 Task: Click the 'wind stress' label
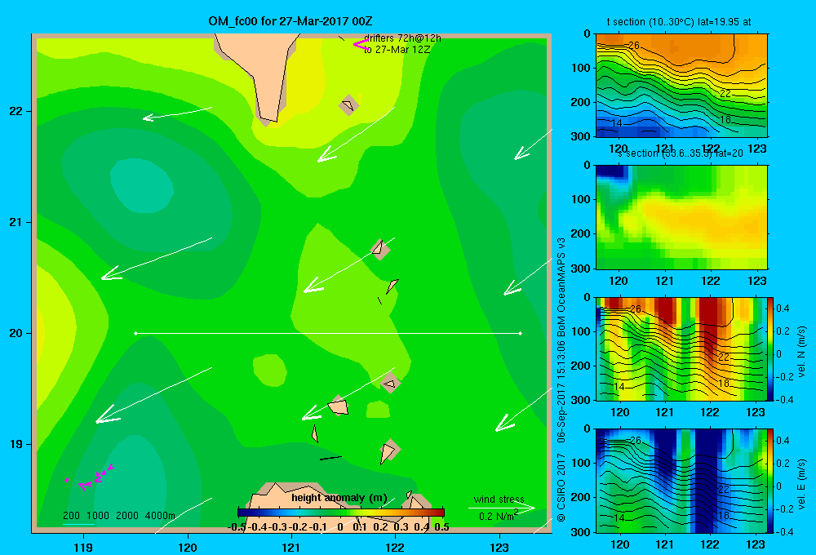click(499, 499)
